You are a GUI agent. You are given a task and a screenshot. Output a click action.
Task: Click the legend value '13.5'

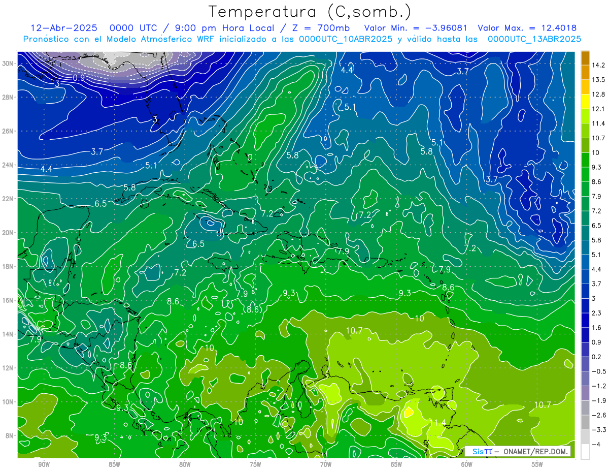(x=598, y=80)
